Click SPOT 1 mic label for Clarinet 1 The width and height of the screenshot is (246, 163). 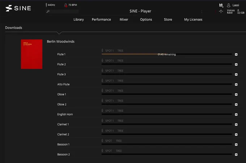tap(109, 121)
